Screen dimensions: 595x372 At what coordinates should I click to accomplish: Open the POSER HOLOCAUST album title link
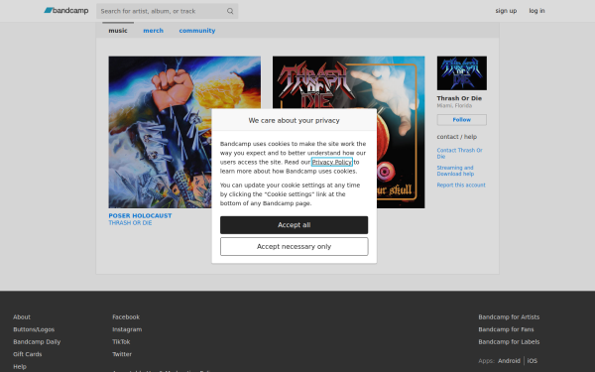[140, 215]
